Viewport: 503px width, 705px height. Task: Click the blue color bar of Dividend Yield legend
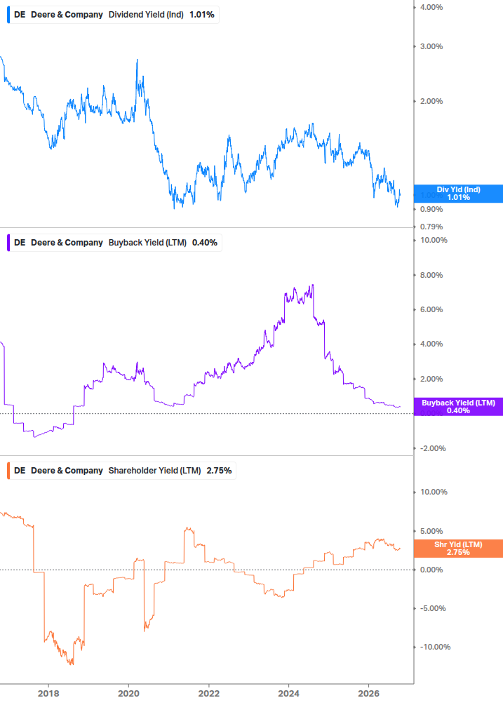[8, 15]
